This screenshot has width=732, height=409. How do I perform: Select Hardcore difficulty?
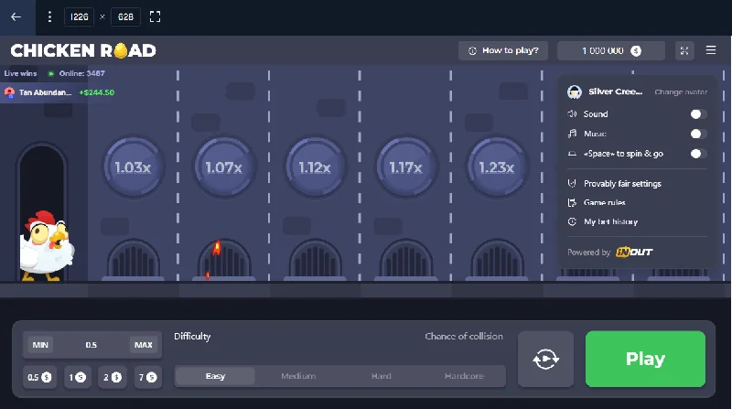click(464, 376)
